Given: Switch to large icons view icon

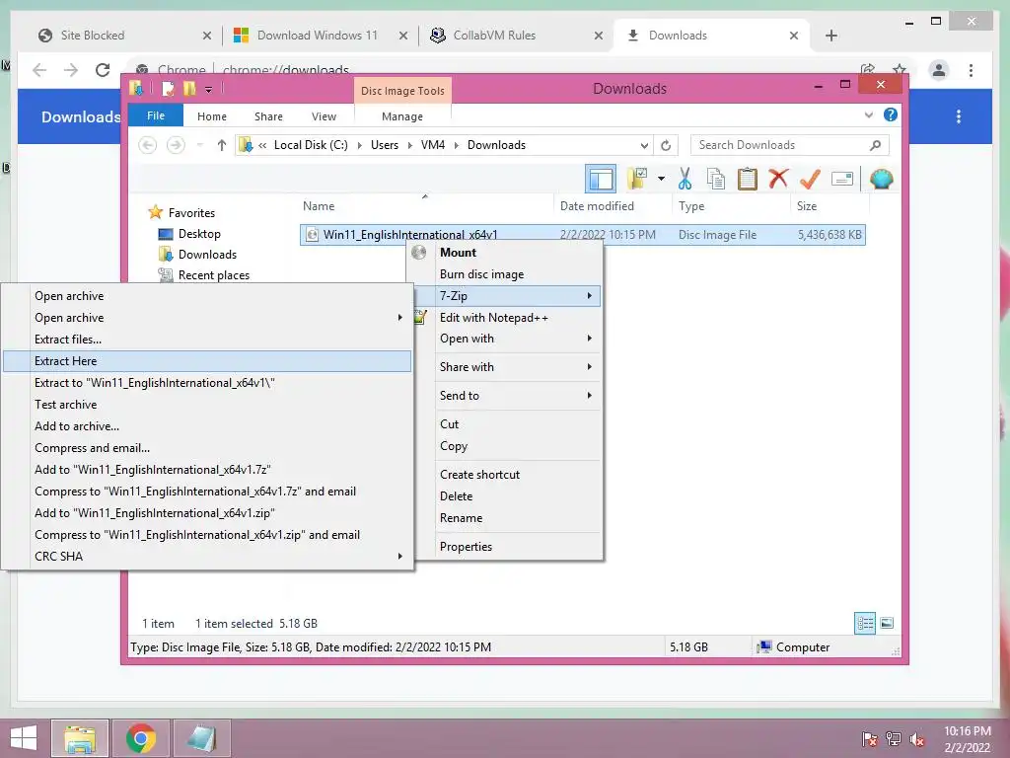Looking at the screenshot, I should (887, 624).
